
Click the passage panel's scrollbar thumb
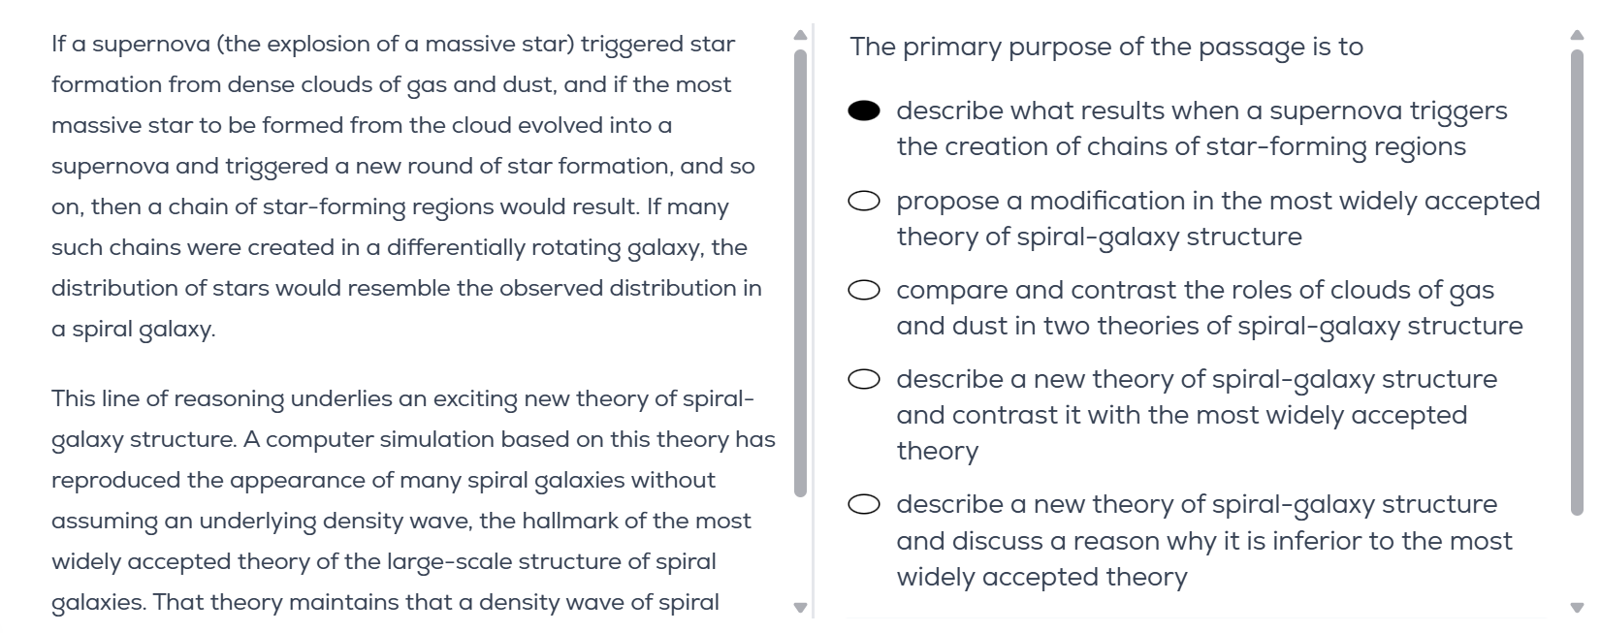point(800,271)
